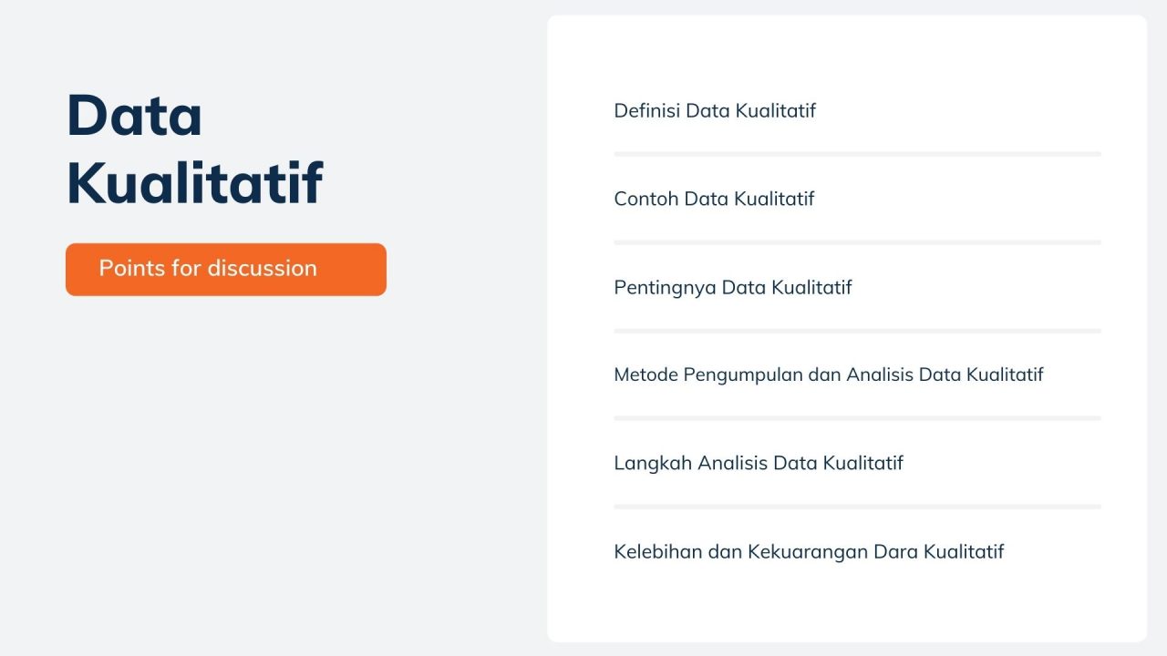Click the divider line below Definisi Data Kualitatif
Screen dimensions: 1167x656
pos(857,154)
